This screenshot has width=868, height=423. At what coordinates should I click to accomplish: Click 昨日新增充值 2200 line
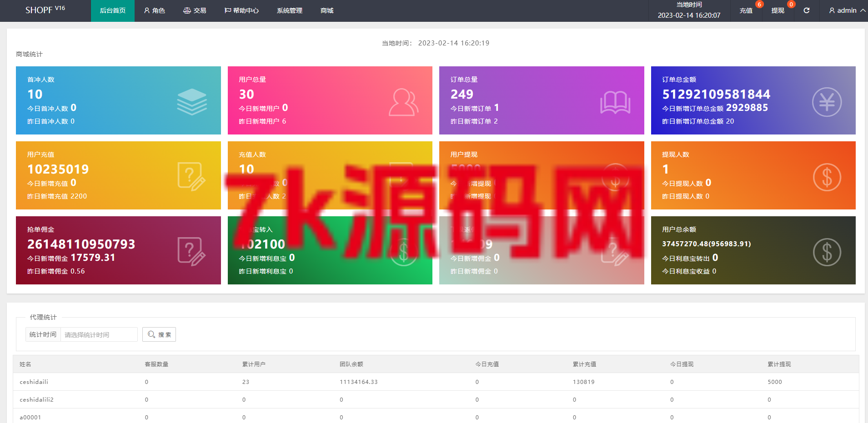(57, 196)
